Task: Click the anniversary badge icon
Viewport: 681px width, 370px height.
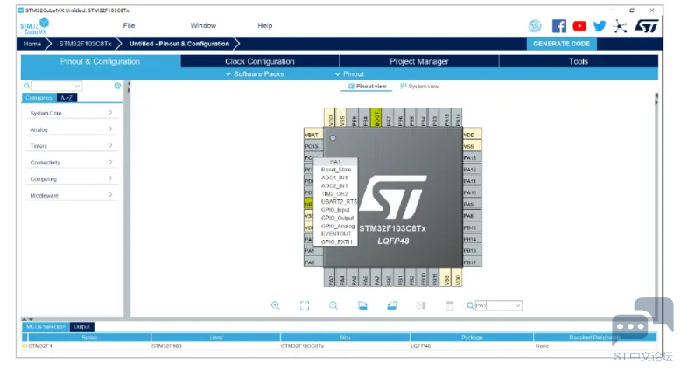Action: (x=535, y=26)
